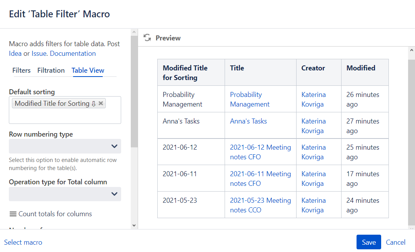The image size is (415, 252).
Task: Select the Table View tab
Action: [x=88, y=70]
